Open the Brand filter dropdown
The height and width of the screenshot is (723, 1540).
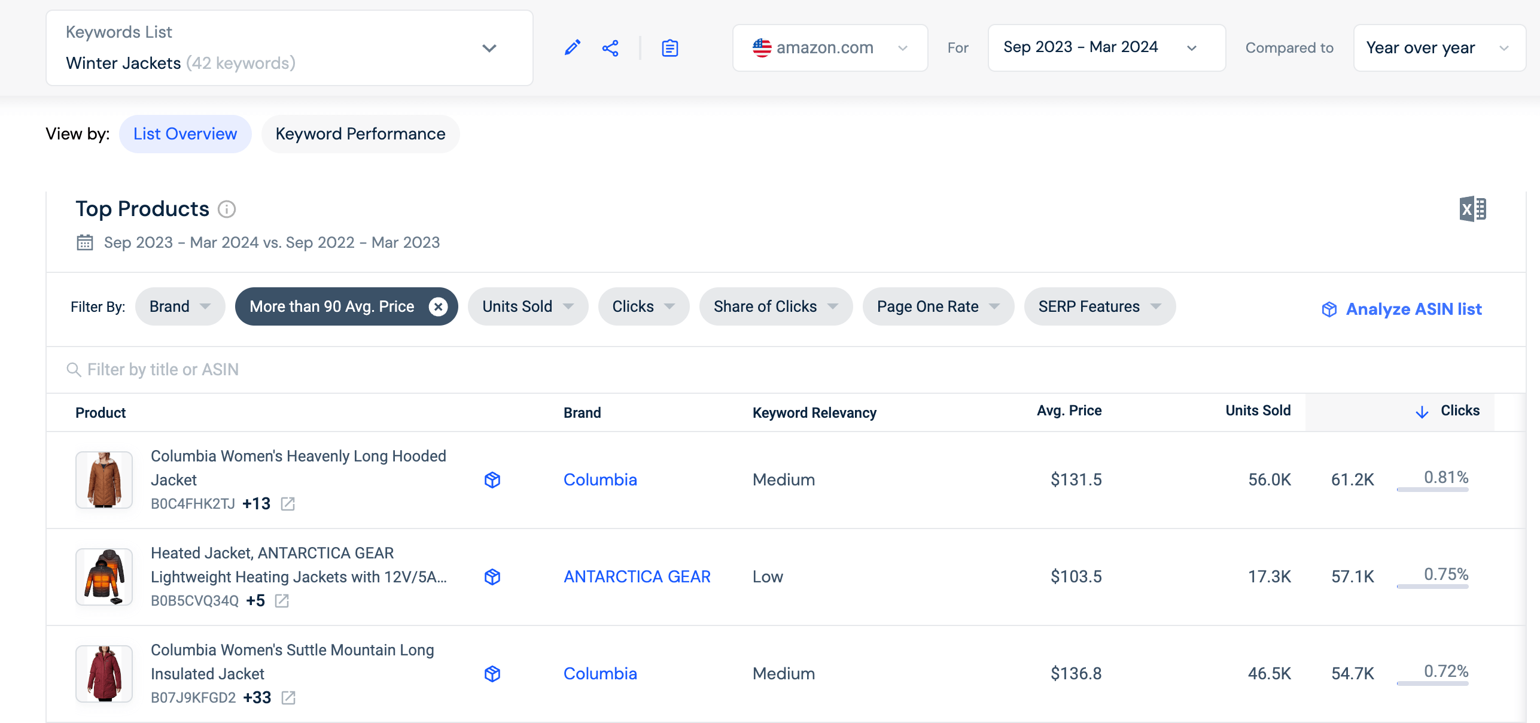[180, 306]
